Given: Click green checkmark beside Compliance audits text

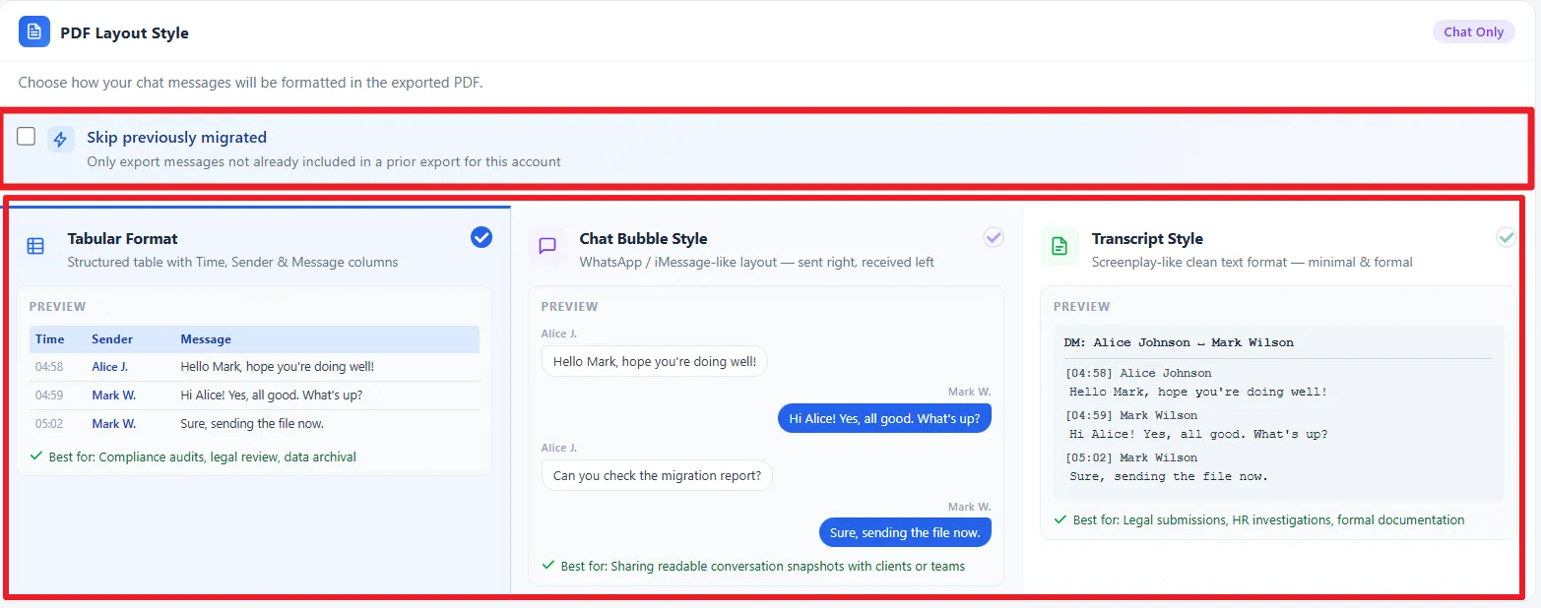Looking at the screenshot, I should (36, 456).
